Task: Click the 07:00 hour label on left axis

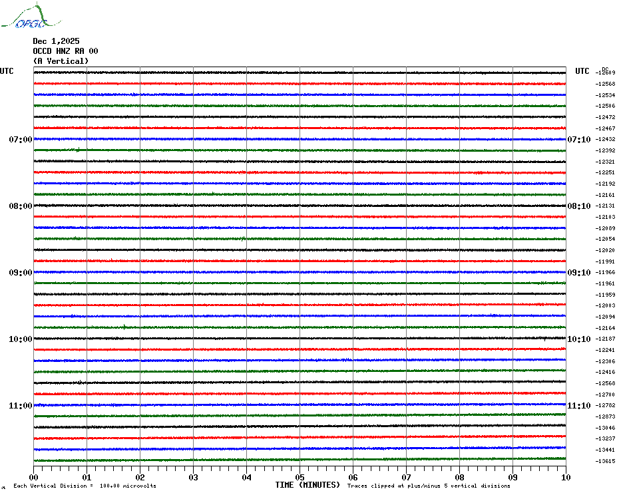Action: [x=20, y=140]
